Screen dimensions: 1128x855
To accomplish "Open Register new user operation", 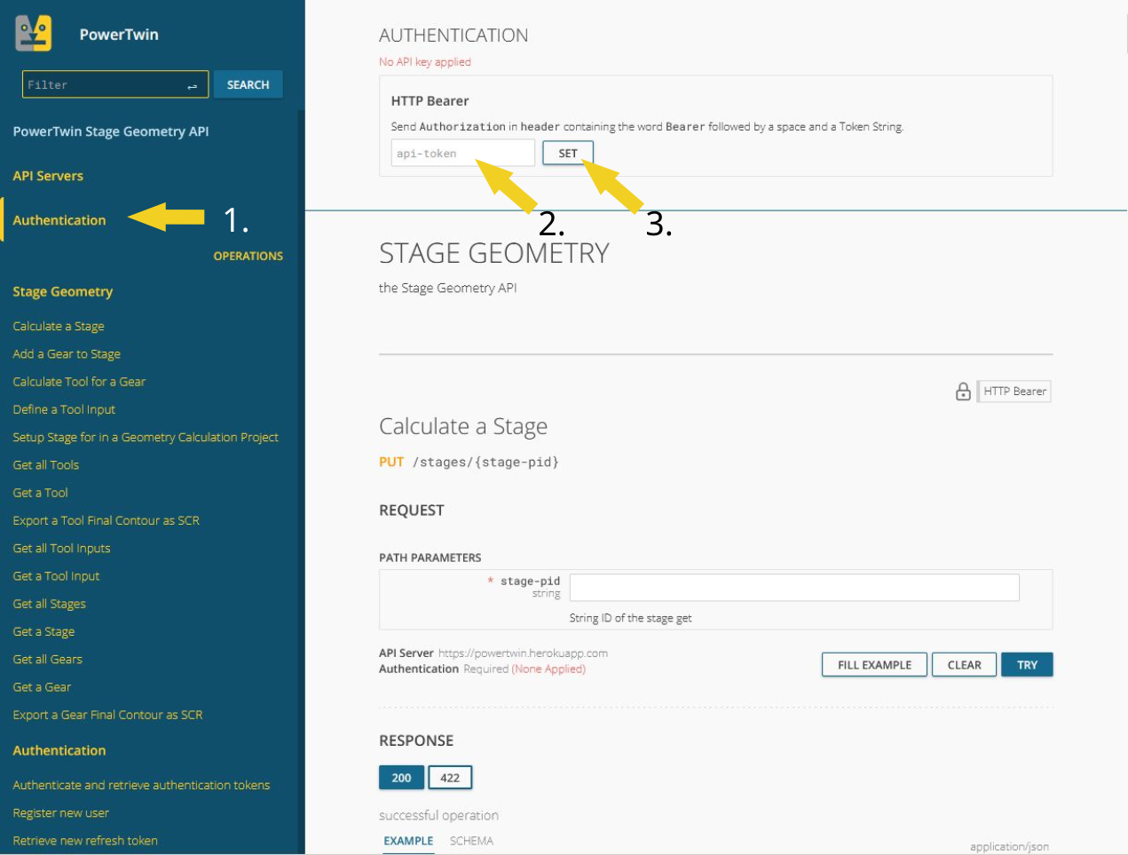I will pyautogui.click(x=61, y=813).
